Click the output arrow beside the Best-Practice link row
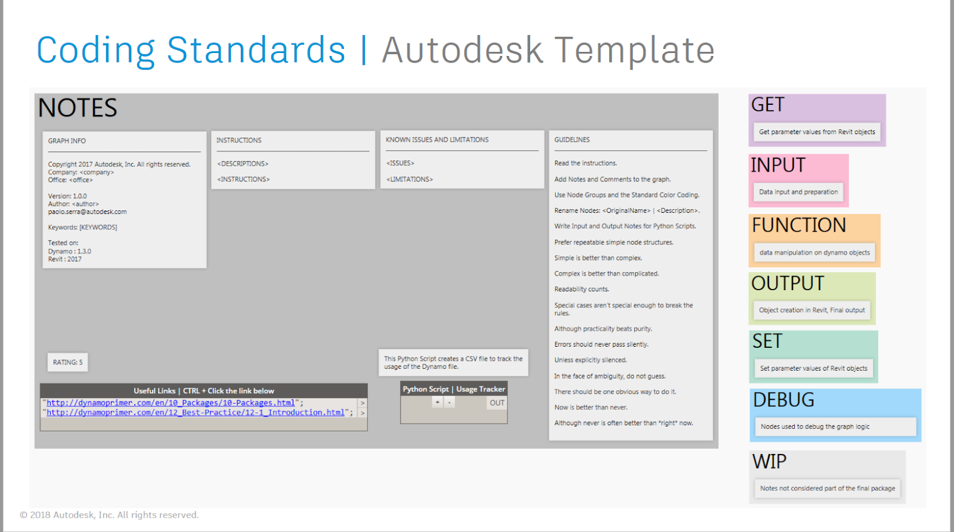The width and height of the screenshot is (954, 532). point(363,413)
